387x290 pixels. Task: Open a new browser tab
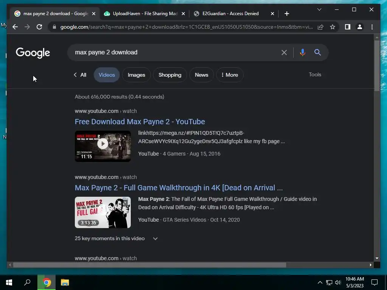tap(286, 14)
